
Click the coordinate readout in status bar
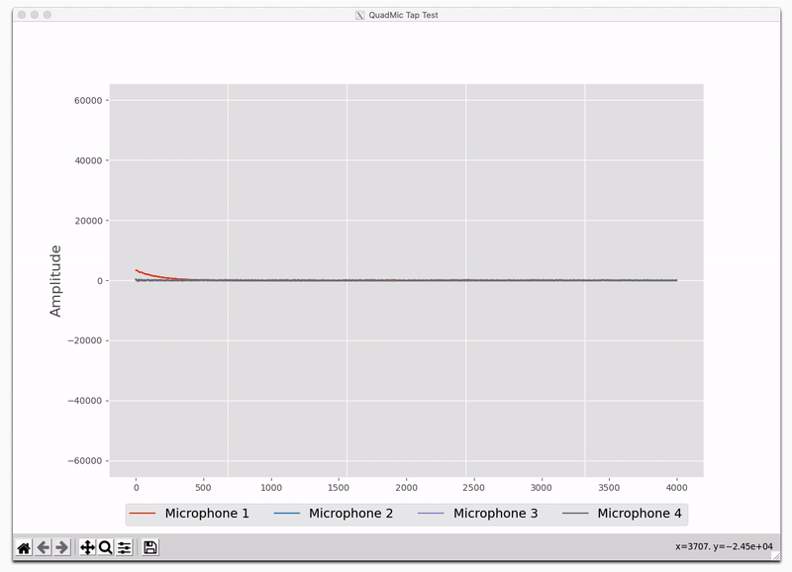pyautogui.click(x=724, y=545)
